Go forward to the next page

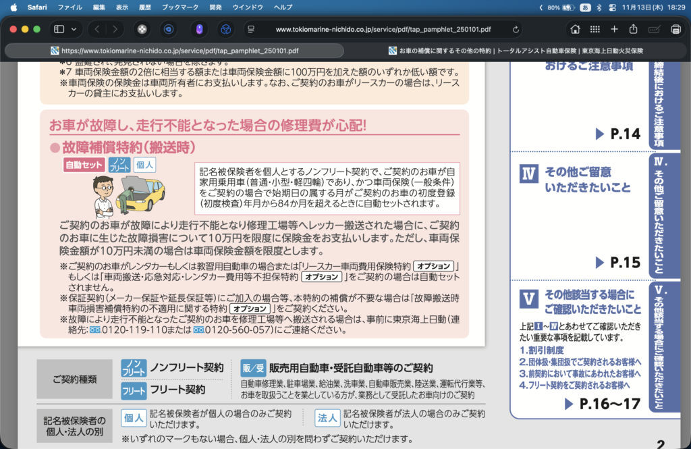pyautogui.click(x=115, y=30)
